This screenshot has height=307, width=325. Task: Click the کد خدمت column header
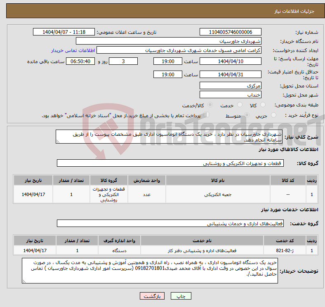coord(285,241)
